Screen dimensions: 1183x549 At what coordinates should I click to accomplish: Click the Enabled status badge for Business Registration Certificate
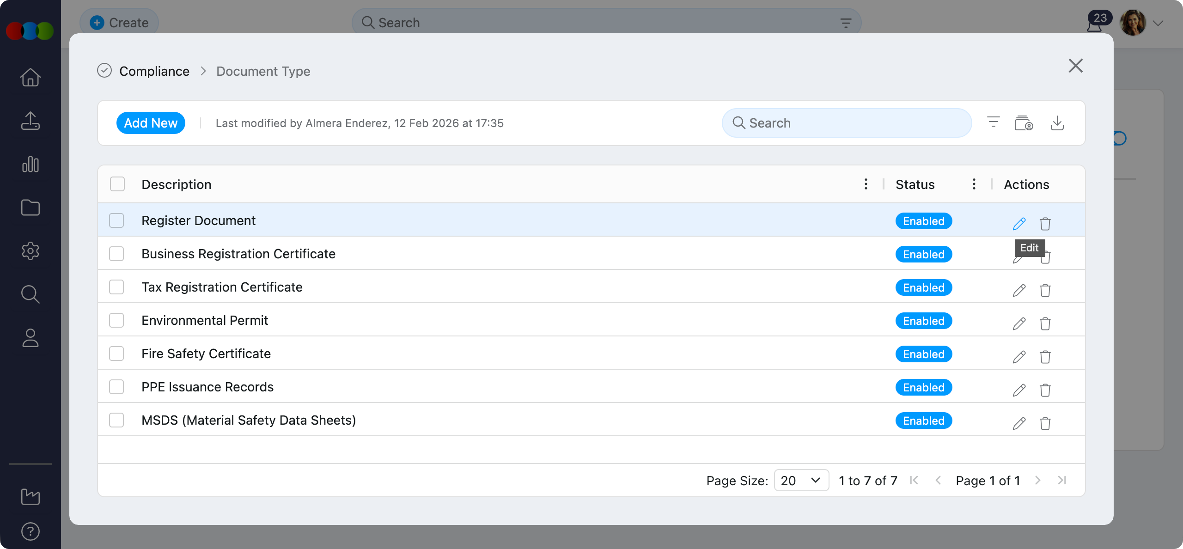pyautogui.click(x=923, y=254)
